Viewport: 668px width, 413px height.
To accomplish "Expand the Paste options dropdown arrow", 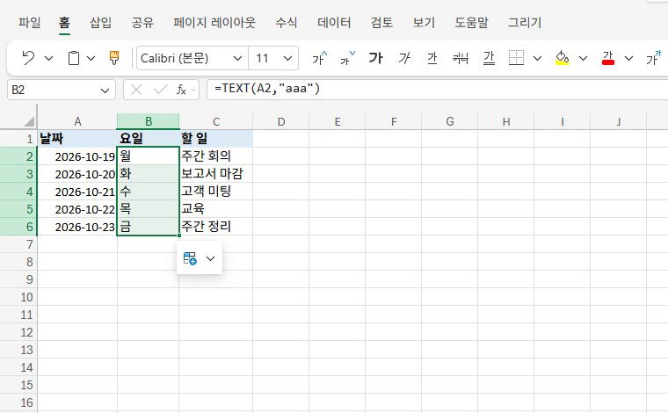I will [91, 58].
